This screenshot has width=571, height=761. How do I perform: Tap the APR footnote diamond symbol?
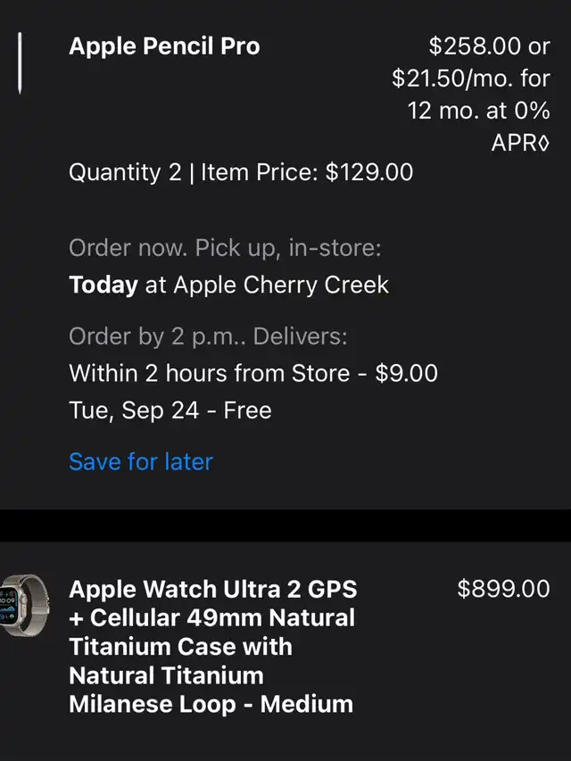tap(544, 143)
